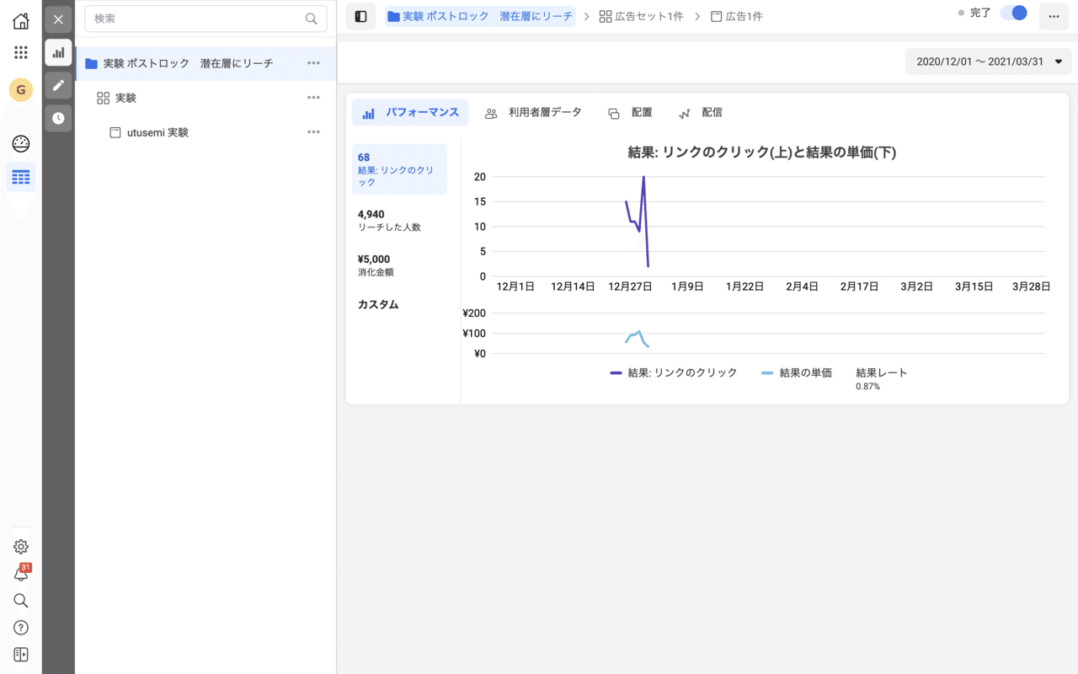This screenshot has height=674, width=1078.
Task: Open top-right more options ellipsis button
Action: 1054,17
